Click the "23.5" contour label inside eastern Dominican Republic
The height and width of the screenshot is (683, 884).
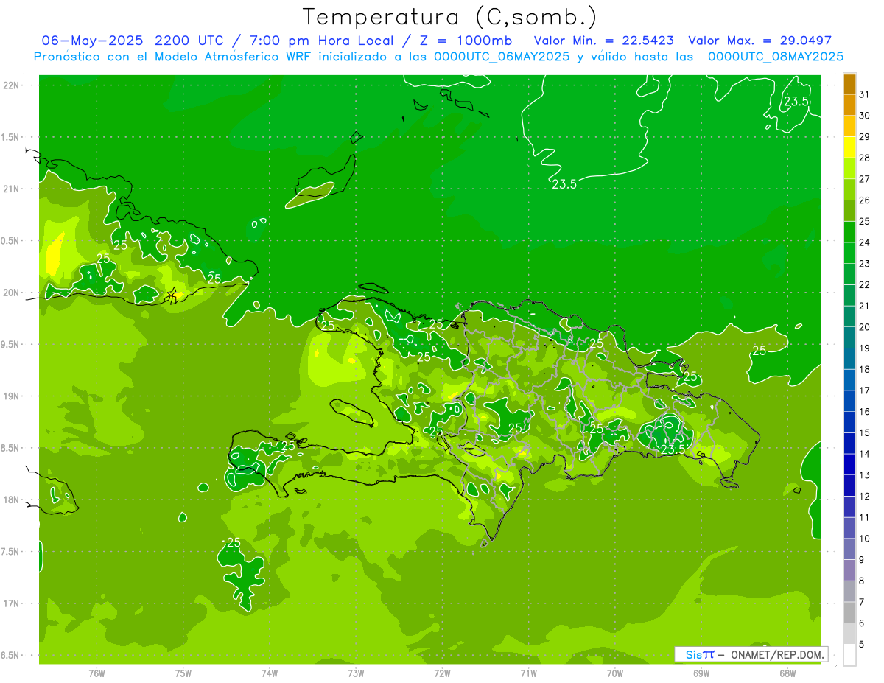[673, 449]
